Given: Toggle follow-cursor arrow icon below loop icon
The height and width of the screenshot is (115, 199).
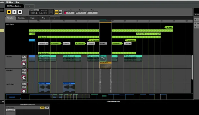Looking at the screenshot, I should pyautogui.click(x=51, y=13).
